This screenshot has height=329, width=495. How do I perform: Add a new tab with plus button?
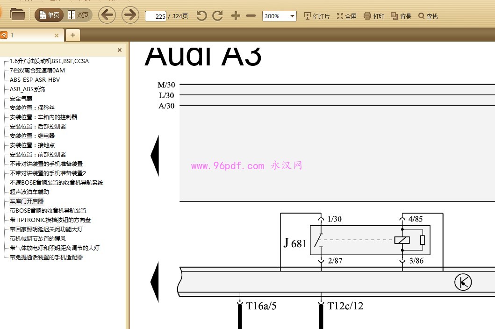click(x=73, y=35)
